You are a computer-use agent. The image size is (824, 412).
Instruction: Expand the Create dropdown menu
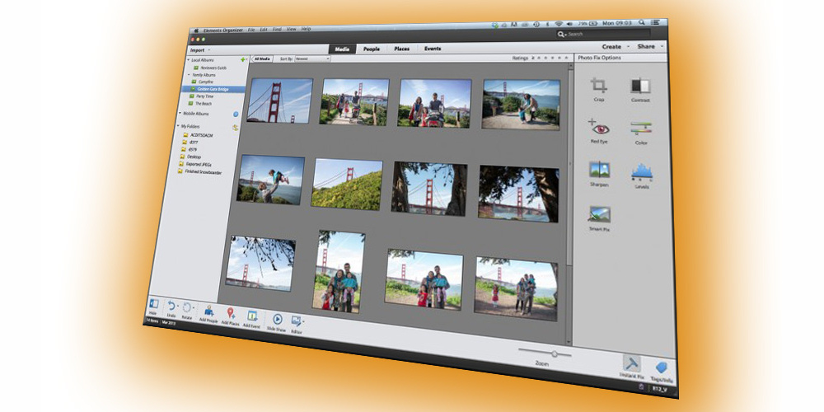point(611,47)
